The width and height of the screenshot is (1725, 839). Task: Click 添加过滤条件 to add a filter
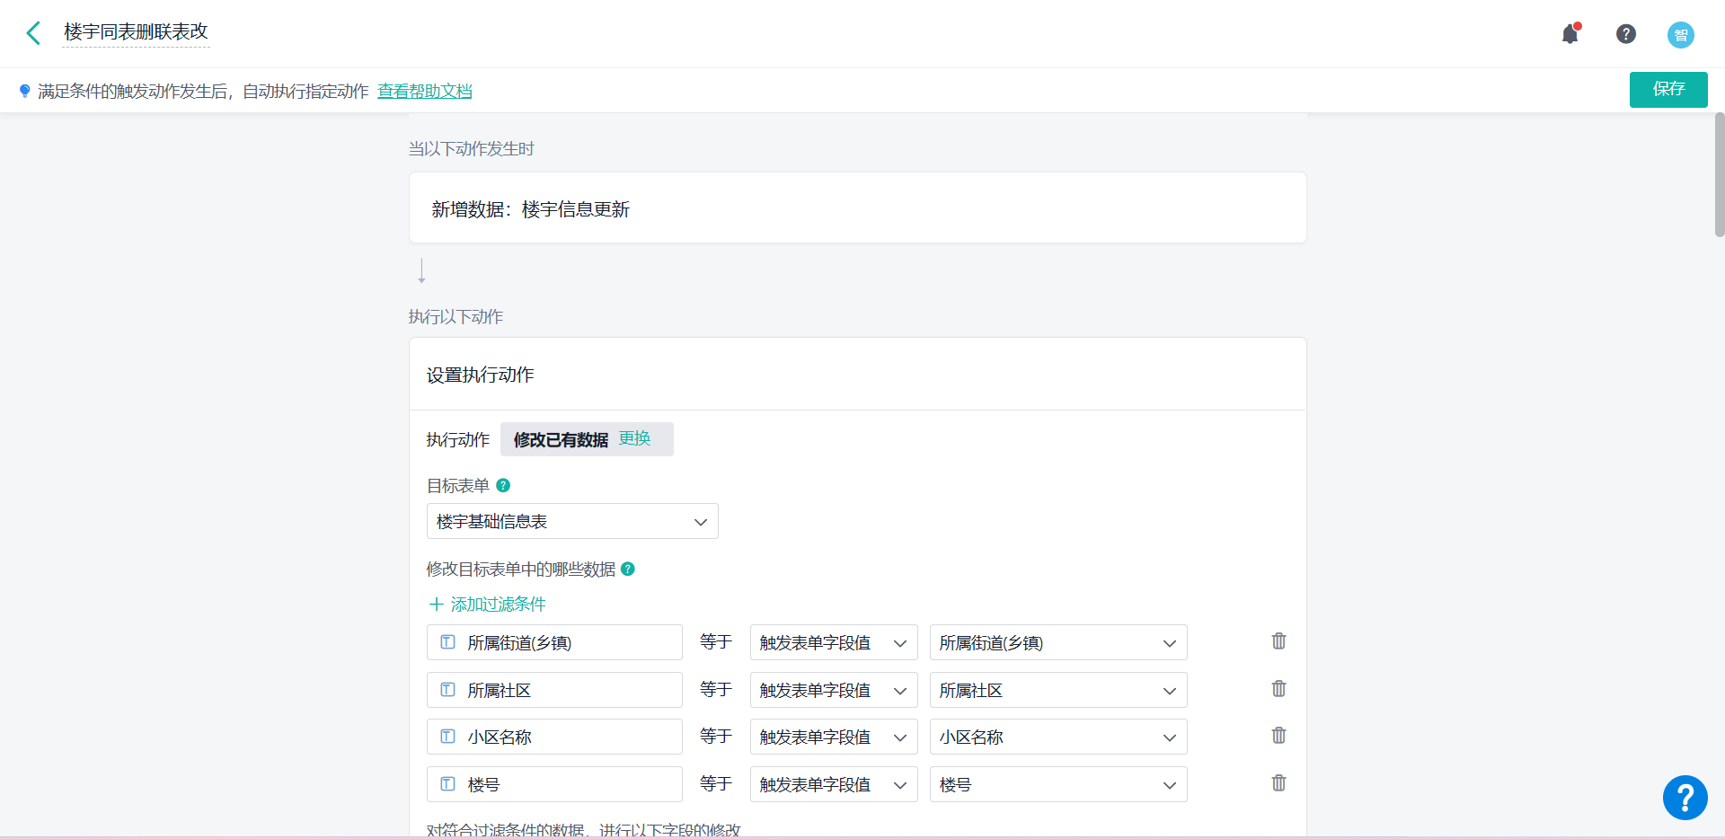(488, 605)
